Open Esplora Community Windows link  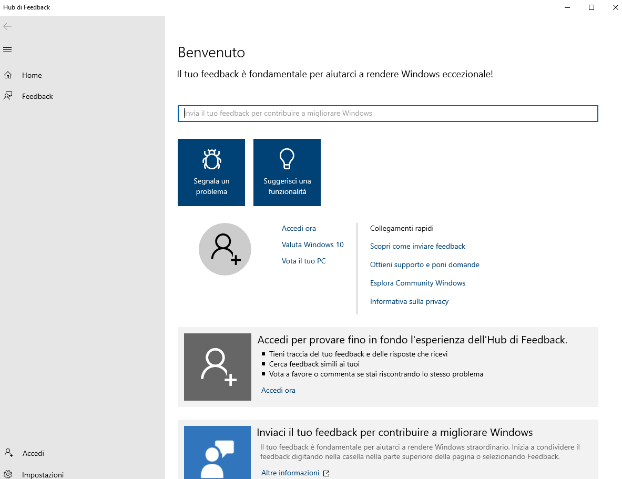tap(417, 283)
